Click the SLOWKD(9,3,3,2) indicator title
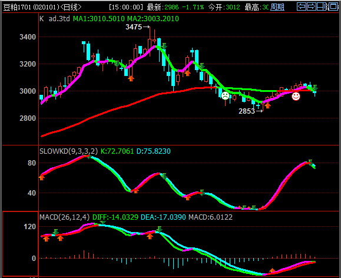This screenshot has width=341, height=278. (69, 151)
